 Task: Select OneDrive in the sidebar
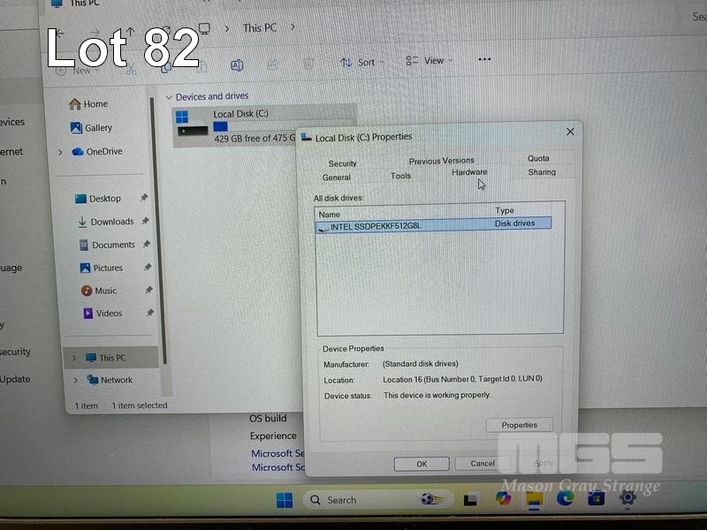pyautogui.click(x=97, y=151)
